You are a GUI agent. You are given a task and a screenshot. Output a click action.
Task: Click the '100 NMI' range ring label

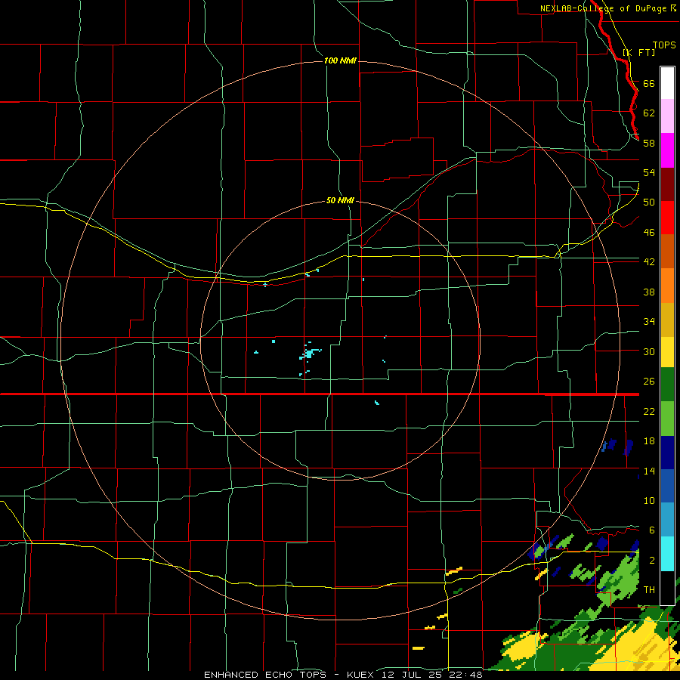click(x=340, y=60)
